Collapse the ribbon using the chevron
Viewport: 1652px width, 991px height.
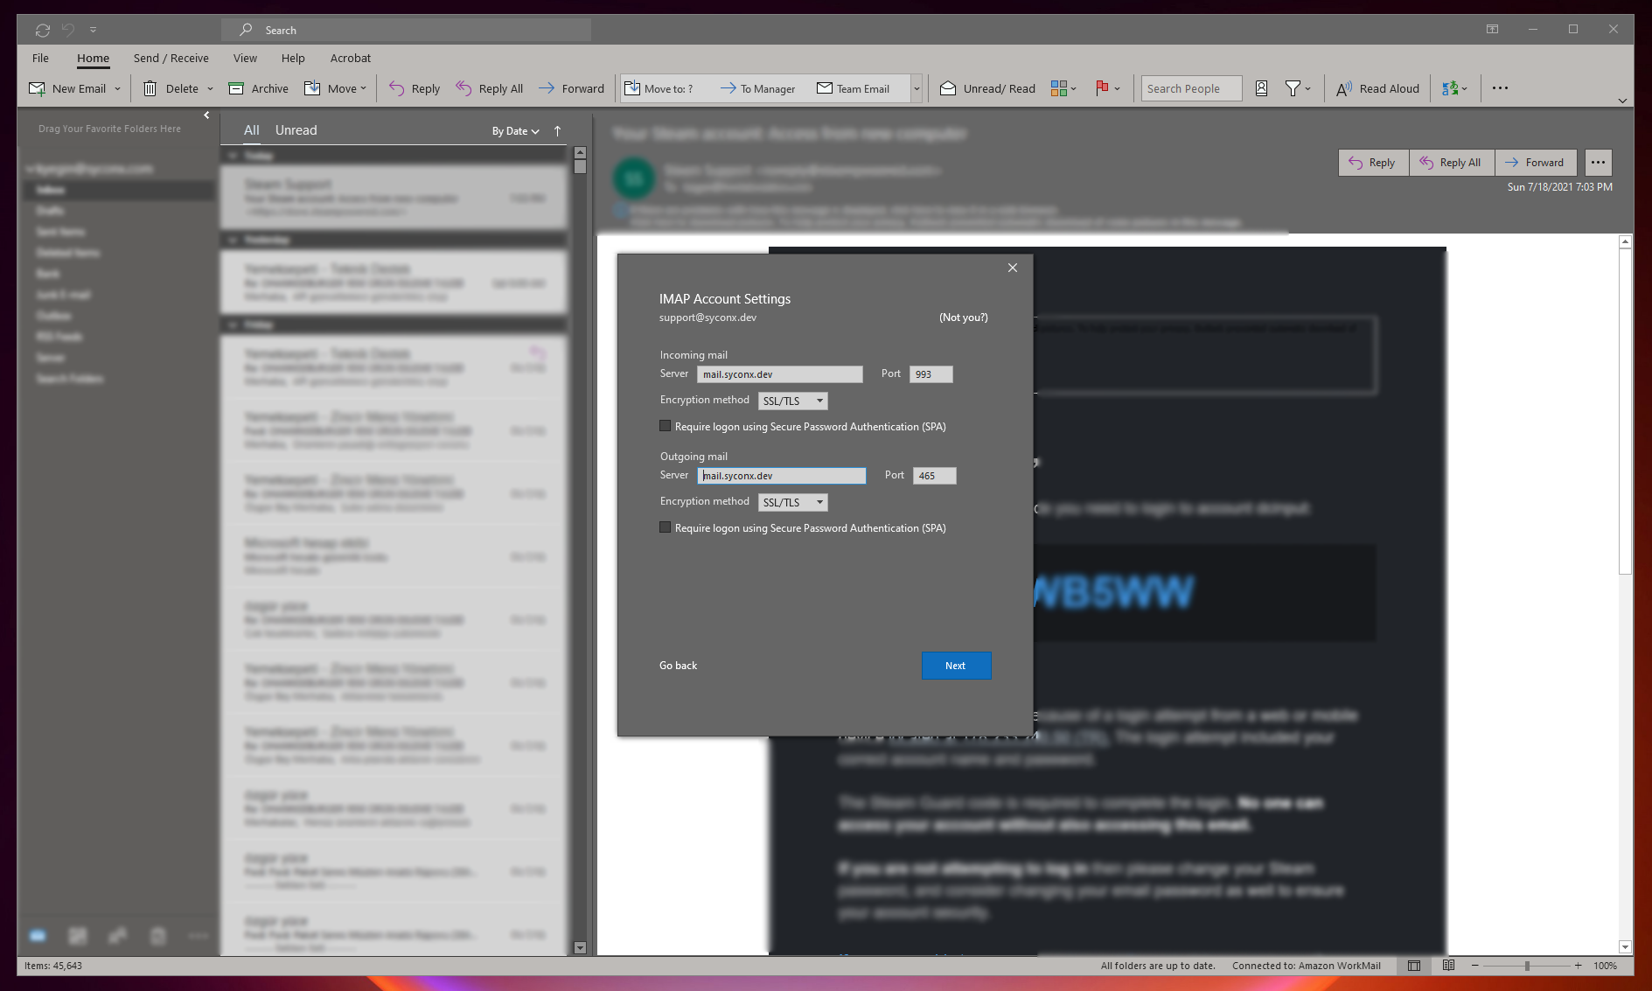[x=1622, y=101]
